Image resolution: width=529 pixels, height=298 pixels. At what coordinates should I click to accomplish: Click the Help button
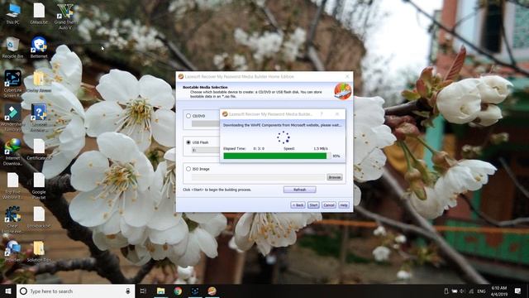pos(344,205)
